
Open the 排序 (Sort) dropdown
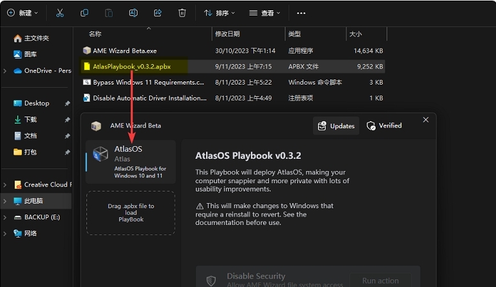click(x=220, y=13)
